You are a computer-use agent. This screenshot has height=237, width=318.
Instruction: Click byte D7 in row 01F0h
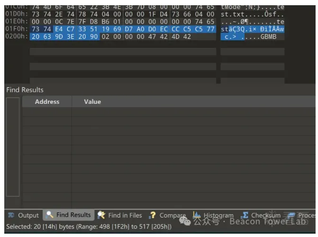pyautogui.click(x=129, y=29)
